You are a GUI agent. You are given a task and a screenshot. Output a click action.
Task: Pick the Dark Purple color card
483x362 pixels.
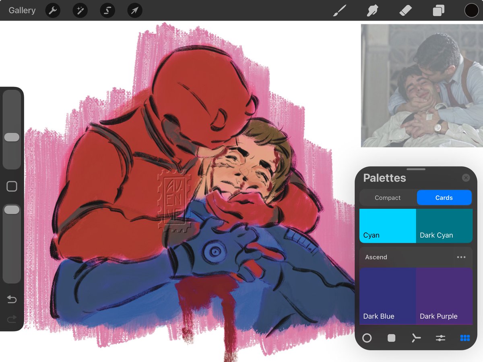(x=444, y=296)
